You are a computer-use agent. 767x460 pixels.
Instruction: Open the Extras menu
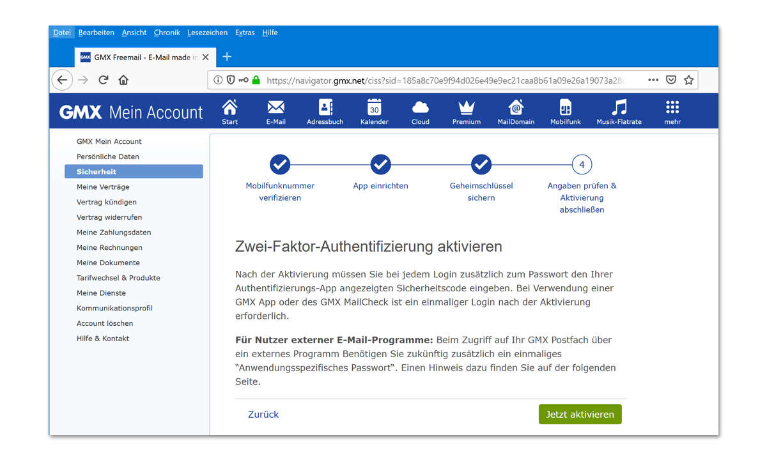click(x=245, y=33)
